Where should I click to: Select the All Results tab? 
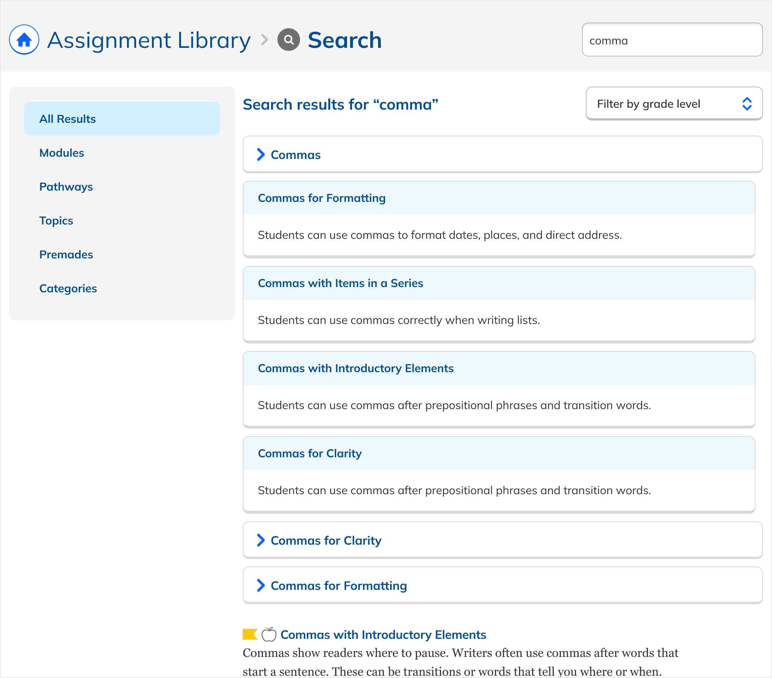click(122, 119)
